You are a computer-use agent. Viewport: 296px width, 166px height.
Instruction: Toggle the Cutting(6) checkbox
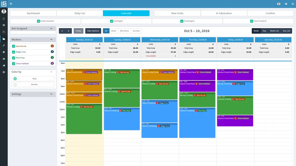pyautogui.click(x=112, y=21)
